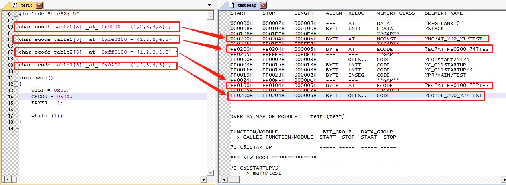506x185 pixels.
Task: Click the file icon on test.c tab
Action: pyautogui.click(x=15, y=5)
